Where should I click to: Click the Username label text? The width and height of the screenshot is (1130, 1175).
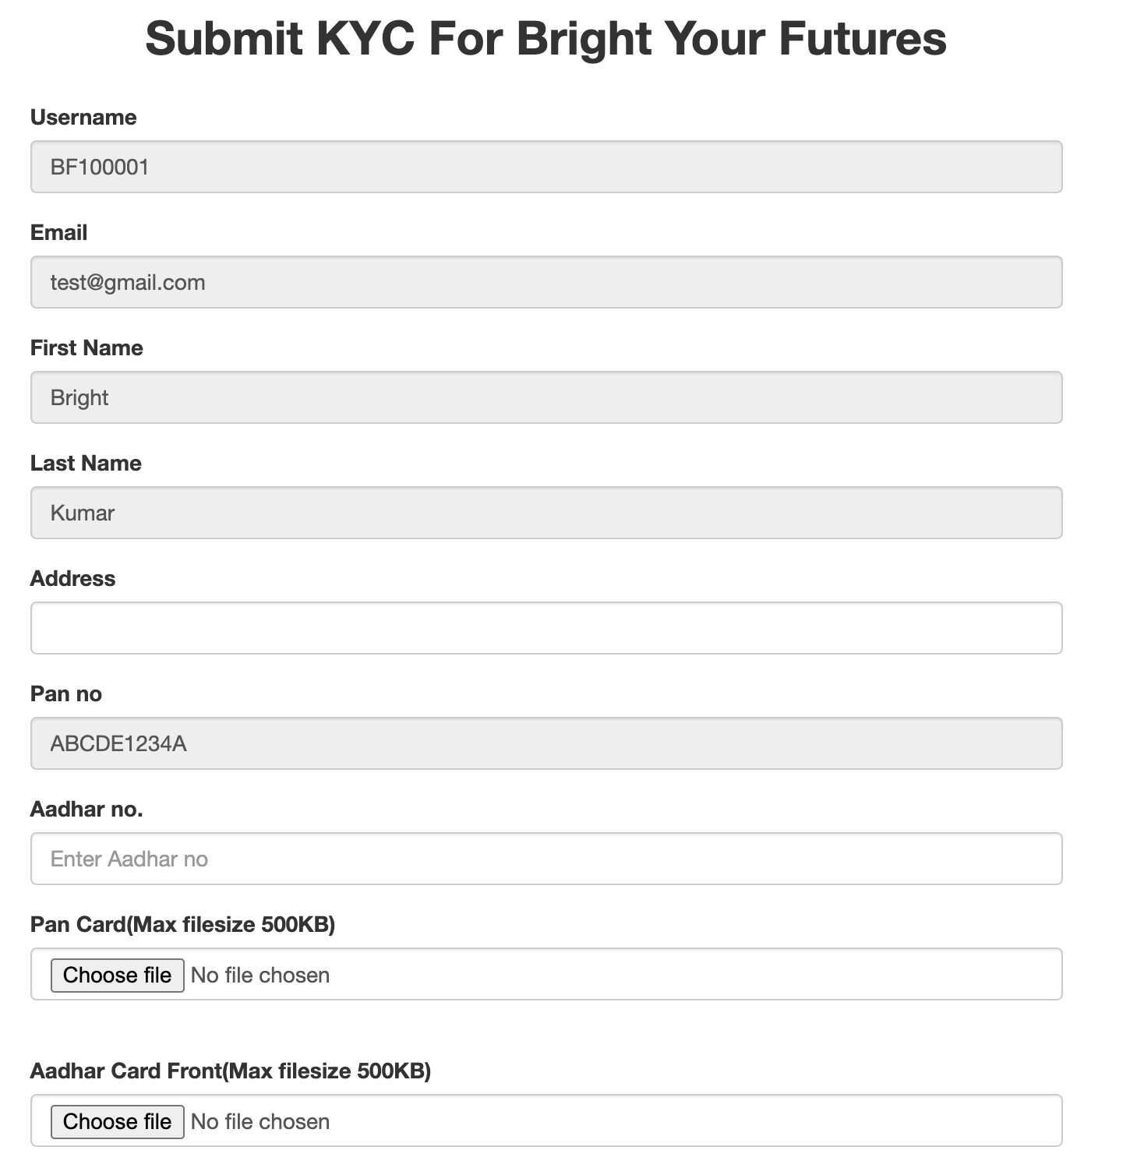coord(83,118)
